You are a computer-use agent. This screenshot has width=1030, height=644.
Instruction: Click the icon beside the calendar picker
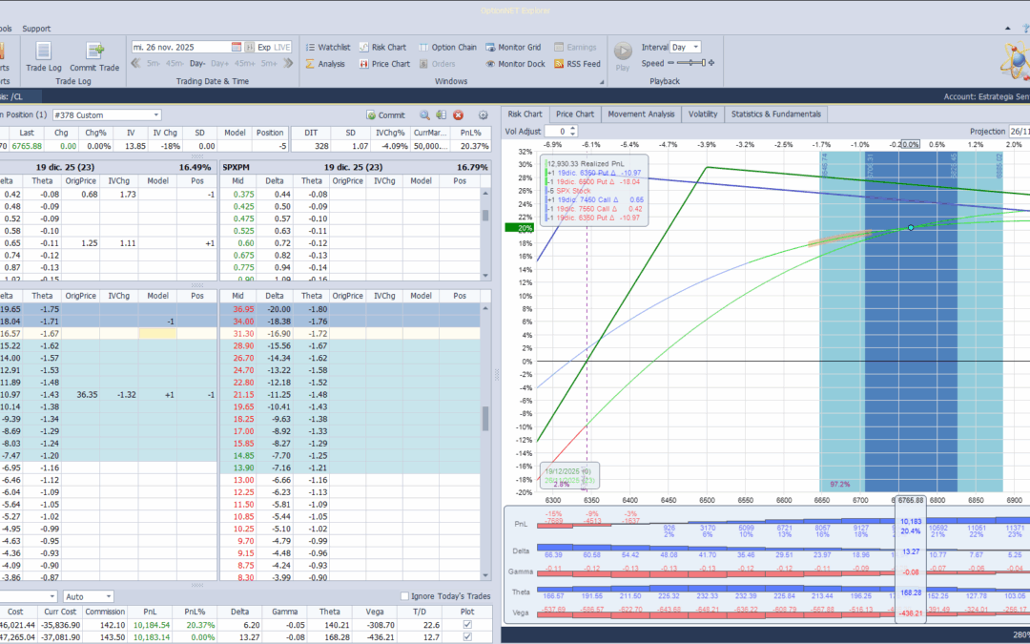250,48
